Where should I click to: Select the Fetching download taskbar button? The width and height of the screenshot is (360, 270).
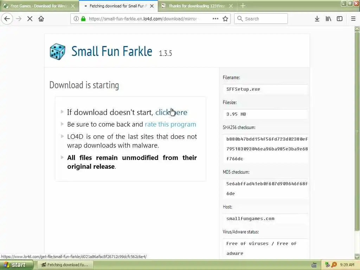(65, 265)
